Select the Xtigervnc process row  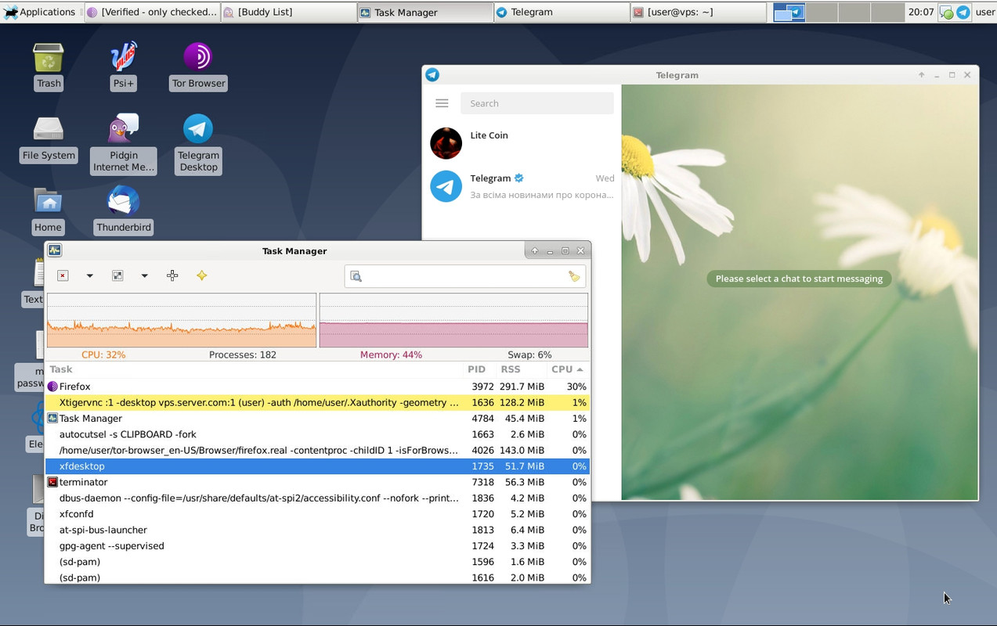tap(317, 402)
